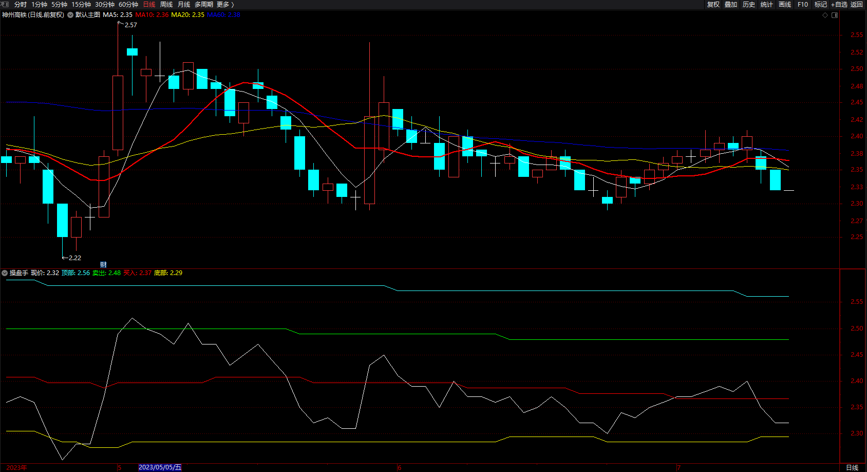
Task: Switch to the 5分钟 period
Action: pos(59,4)
